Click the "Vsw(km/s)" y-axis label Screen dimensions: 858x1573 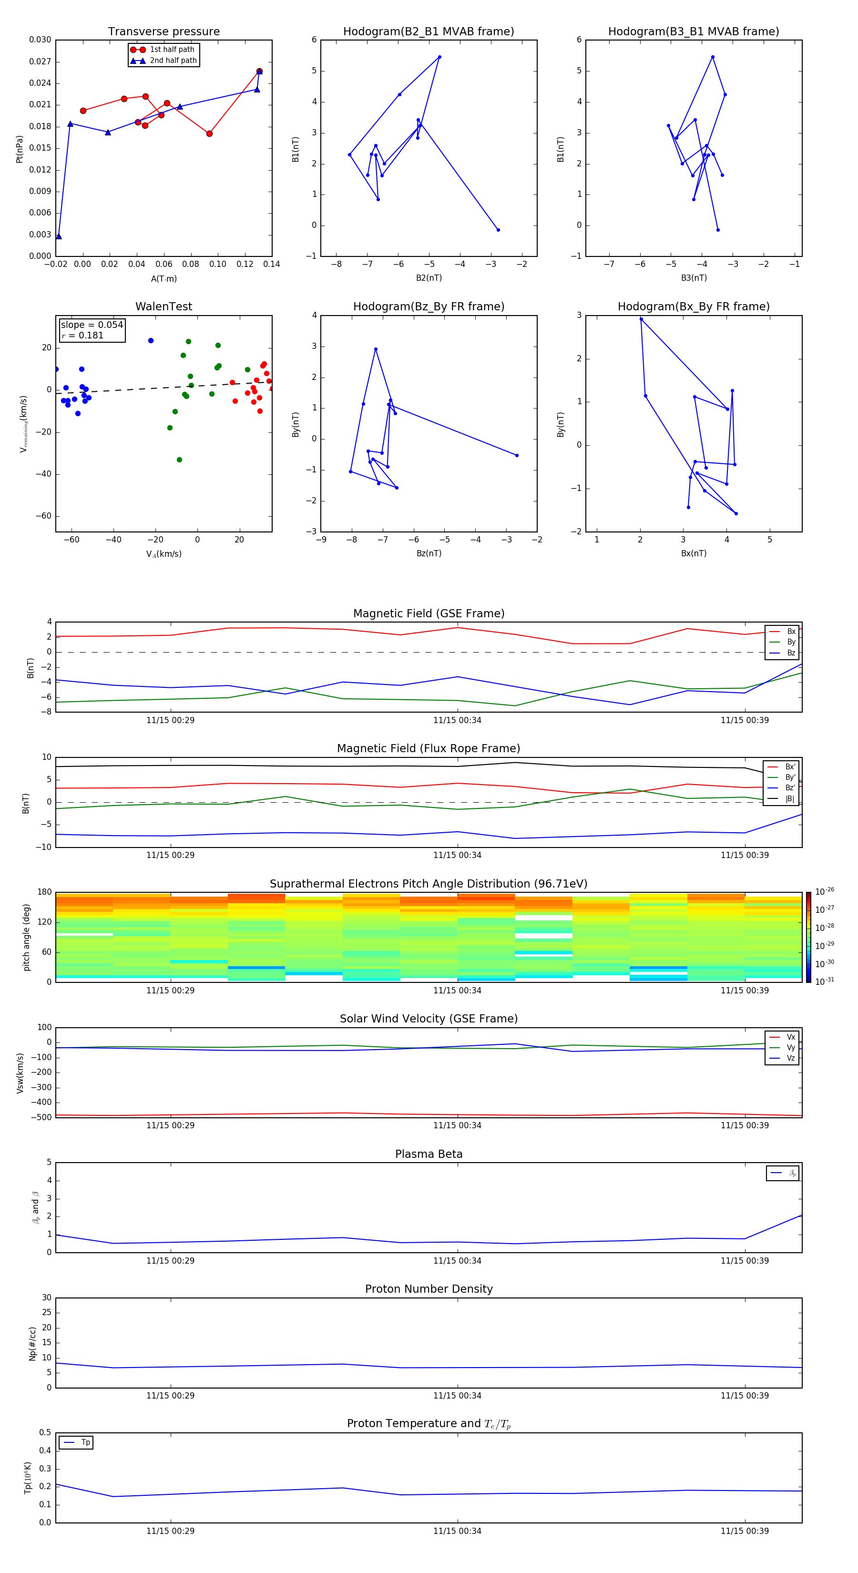[20, 1073]
